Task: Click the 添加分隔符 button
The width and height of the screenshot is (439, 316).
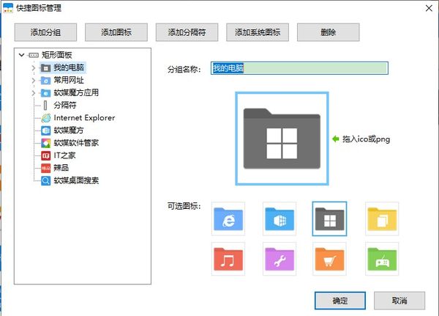Action: click(x=187, y=32)
